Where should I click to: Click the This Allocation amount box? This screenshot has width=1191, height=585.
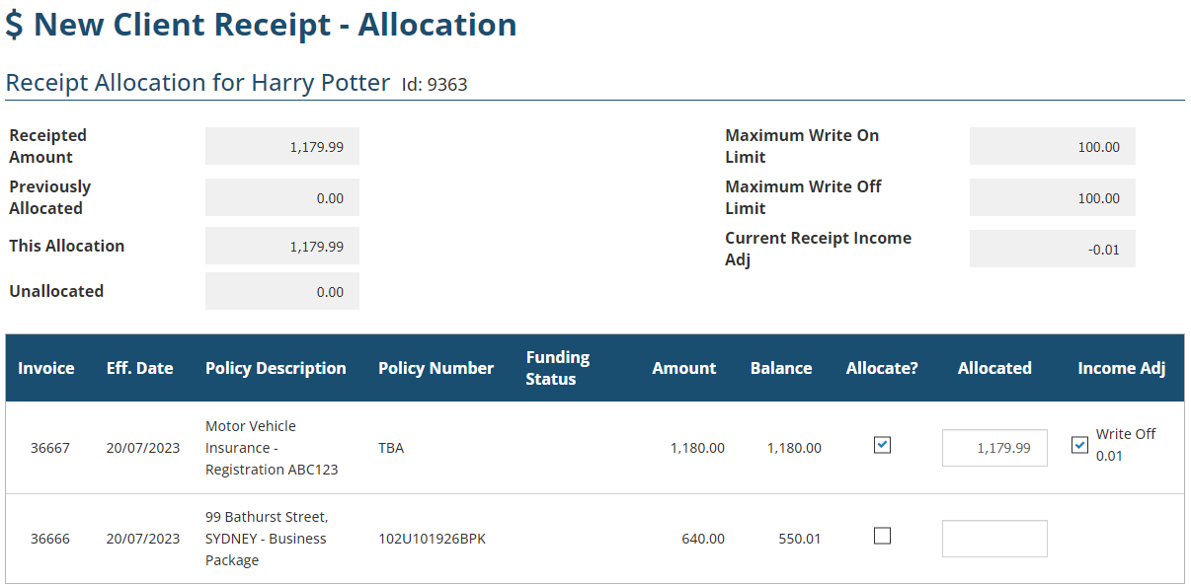[x=282, y=246]
